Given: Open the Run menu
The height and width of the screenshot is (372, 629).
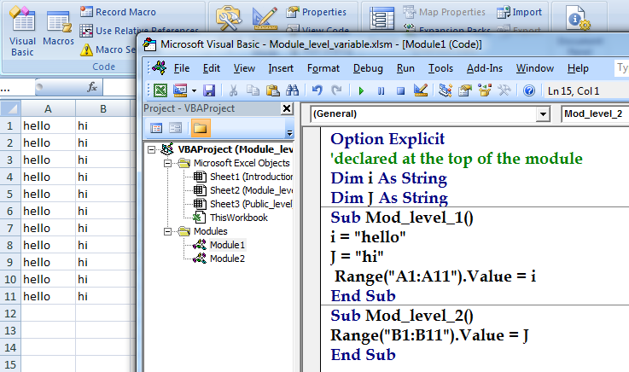Looking at the screenshot, I should [x=405, y=68].
